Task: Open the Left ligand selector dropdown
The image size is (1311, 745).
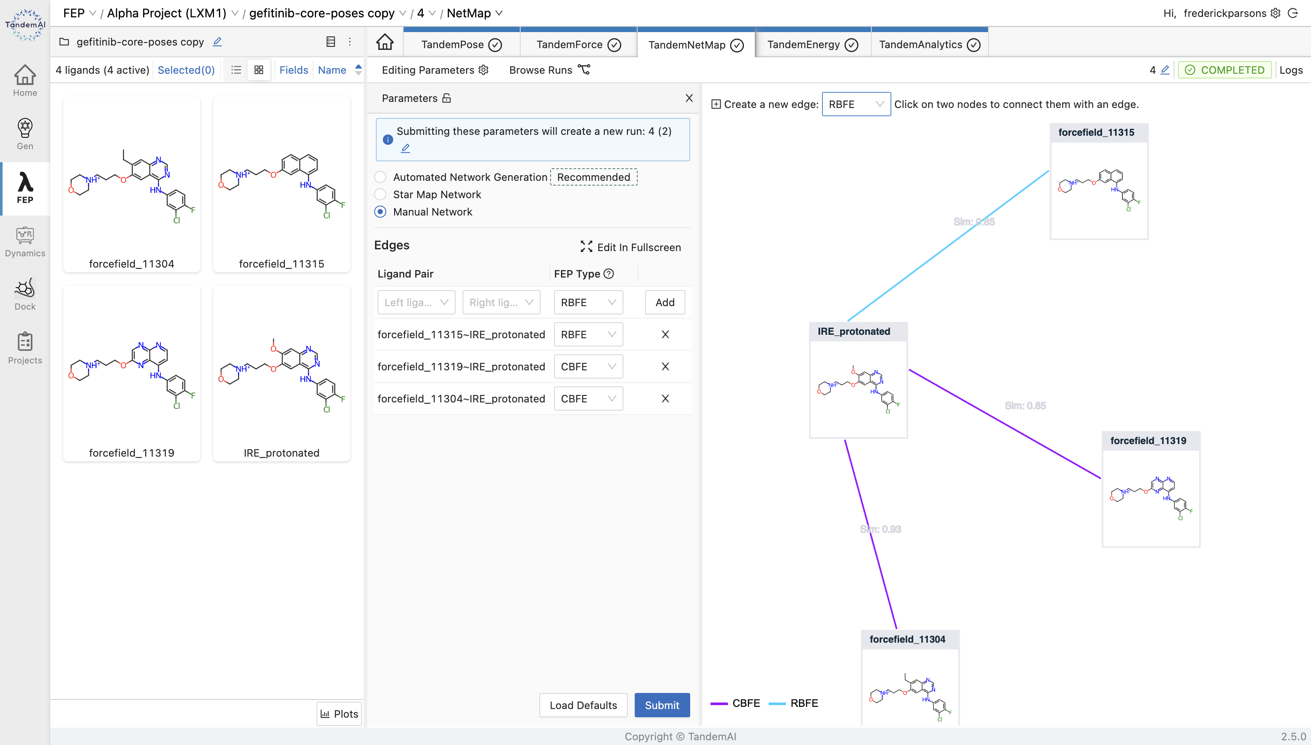Action: pyautogui.click(x=414, y=302)
